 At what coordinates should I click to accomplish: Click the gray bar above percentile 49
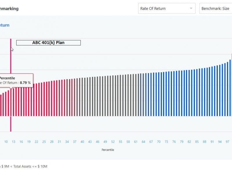tap(105, 96)
